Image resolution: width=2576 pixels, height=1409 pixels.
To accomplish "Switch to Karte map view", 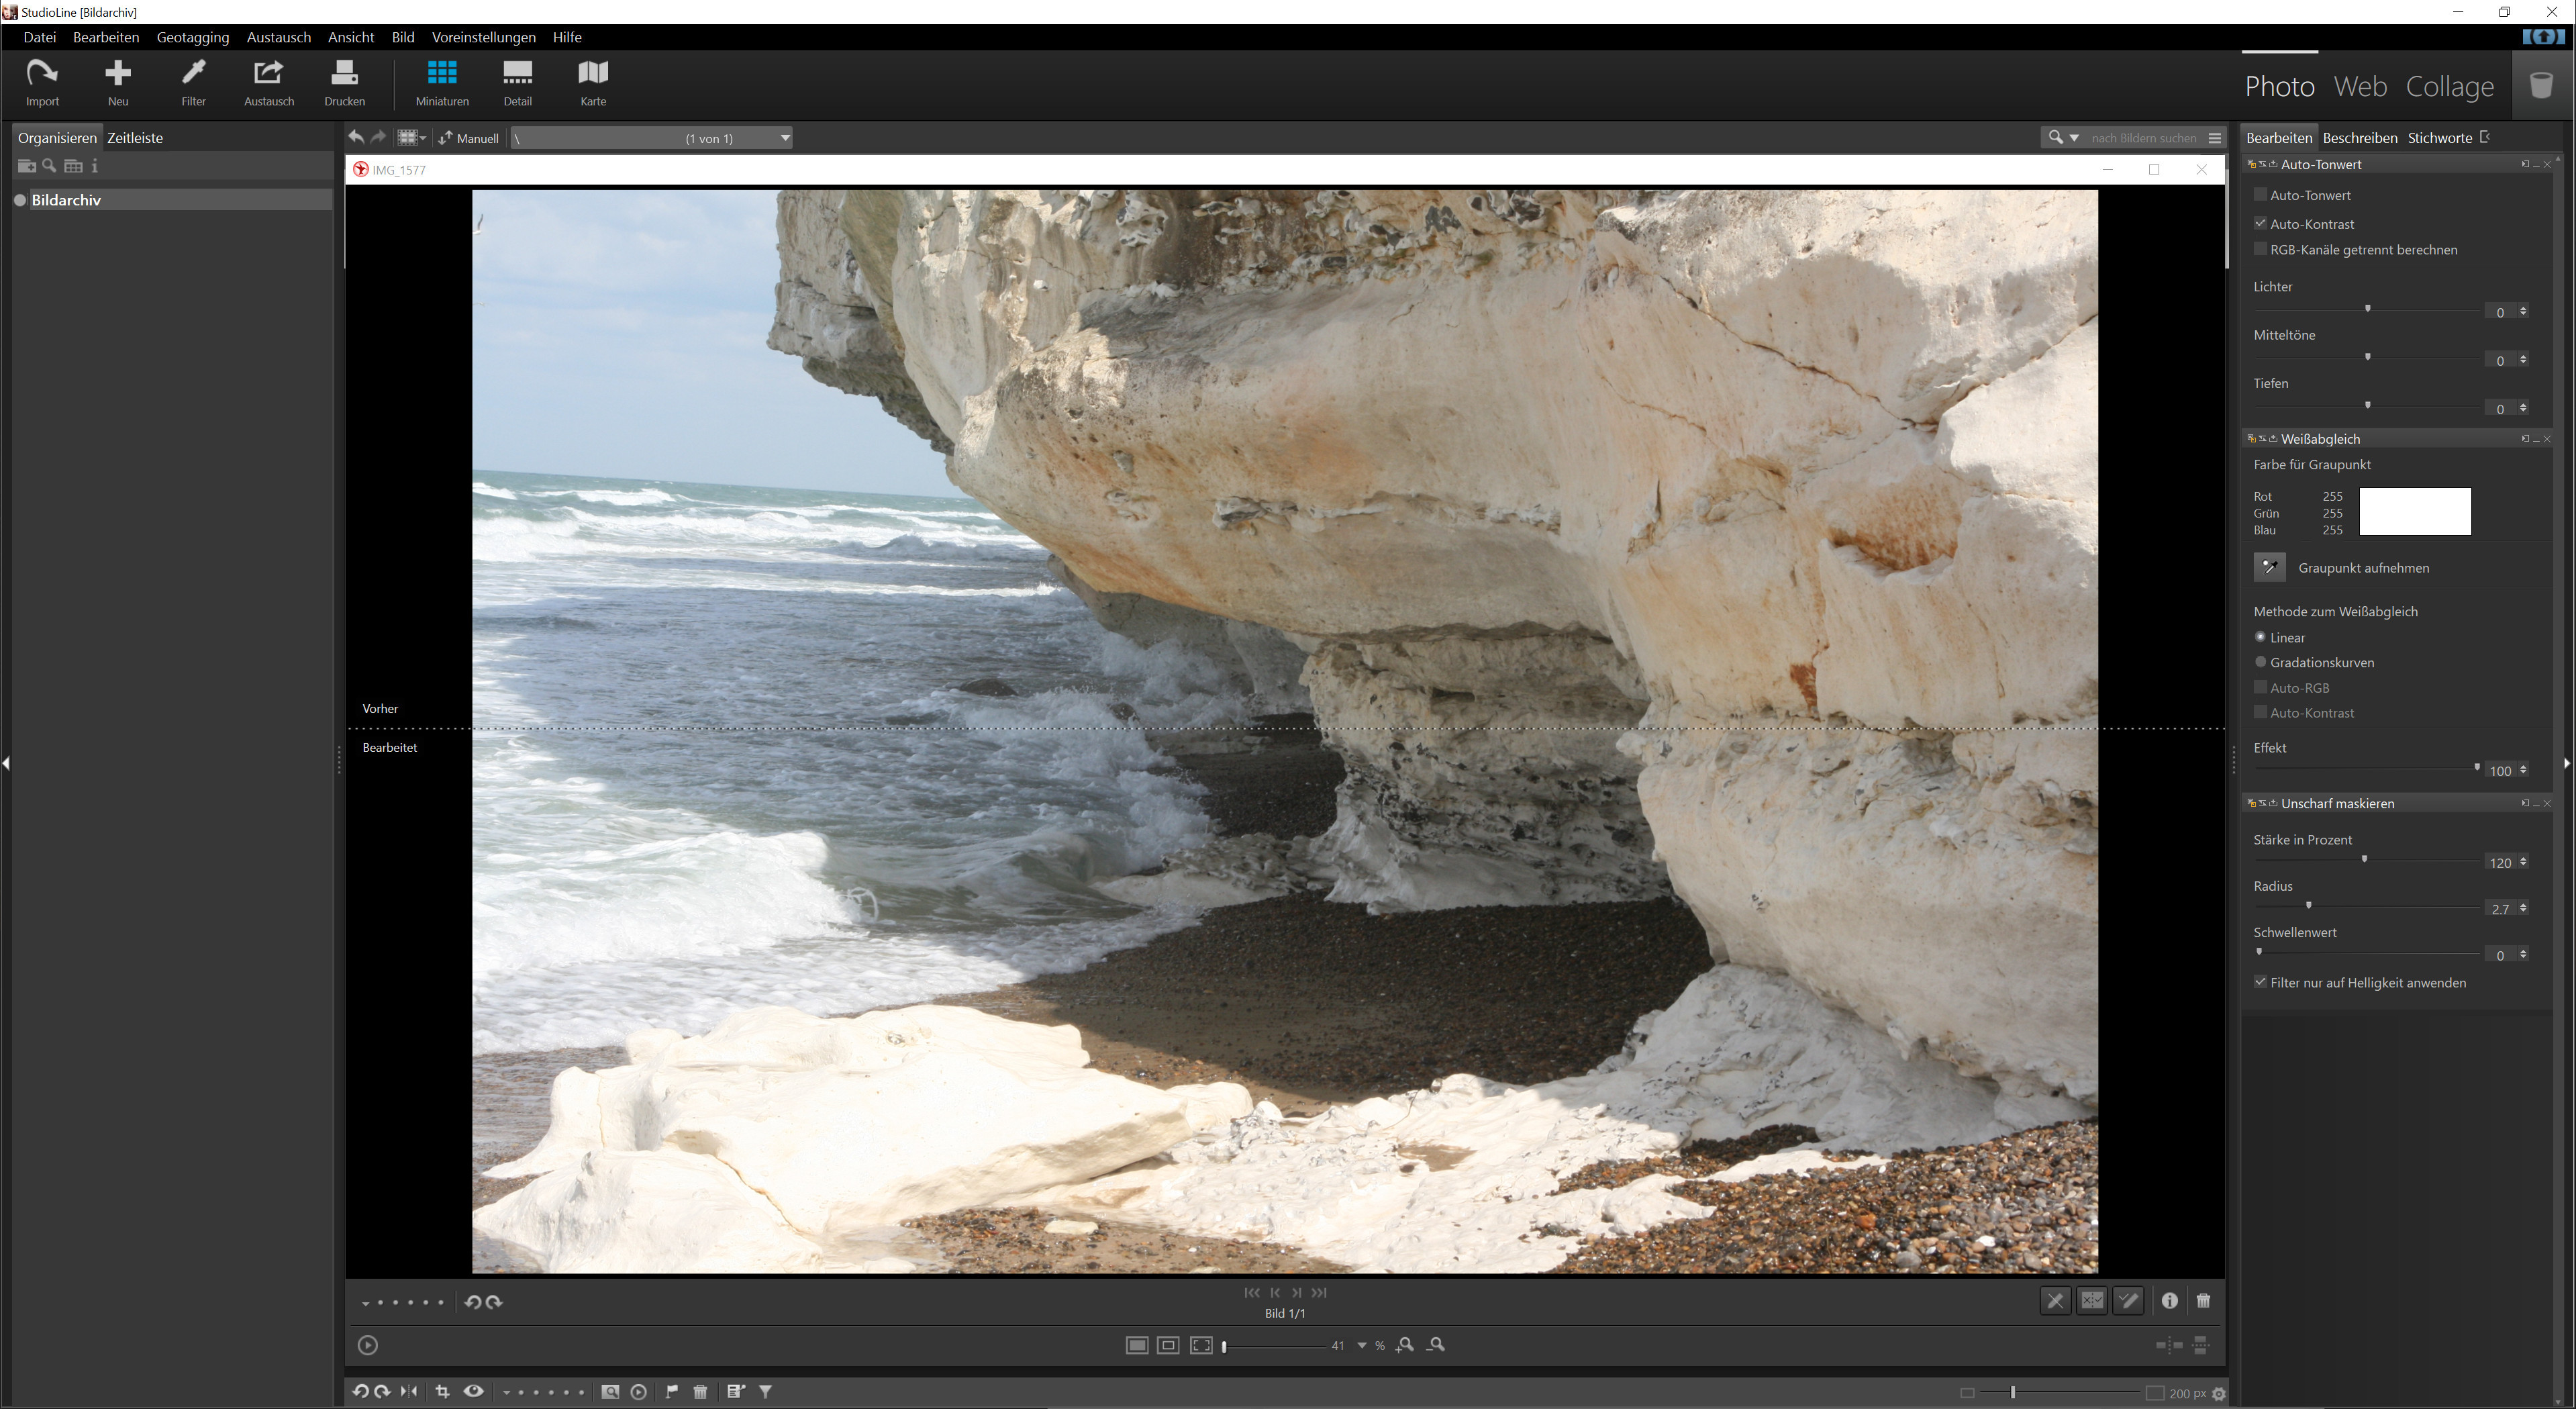I will pos(593,82).
